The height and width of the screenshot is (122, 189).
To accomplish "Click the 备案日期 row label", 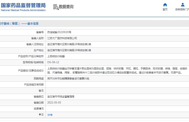I will (39, 103).
